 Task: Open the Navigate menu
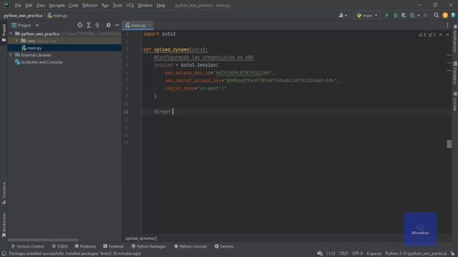pos(57,5)
